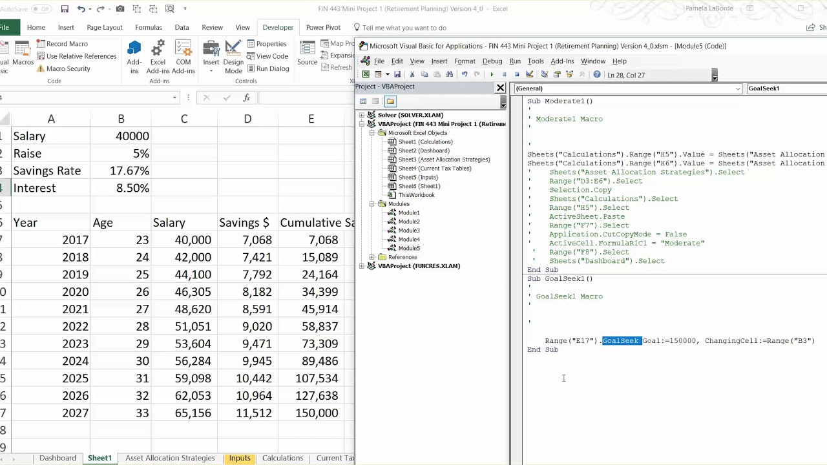The image size is (827, 465).
Task: Open the Add-Ins menu in VBA editor
Action: pyautogui.click(x=562, y=61)
